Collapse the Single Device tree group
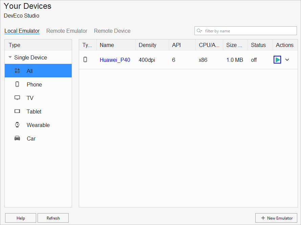301x225 pixels. (x=10, y=57)
